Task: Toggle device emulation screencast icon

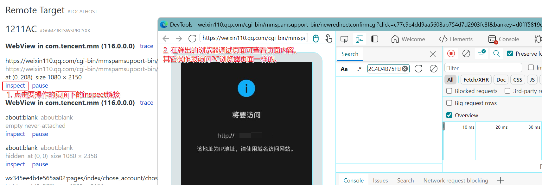Action: coord(360,39)
